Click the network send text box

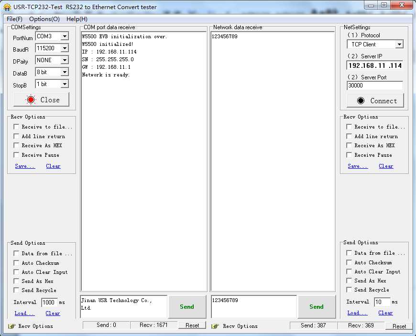click(253, 306)
